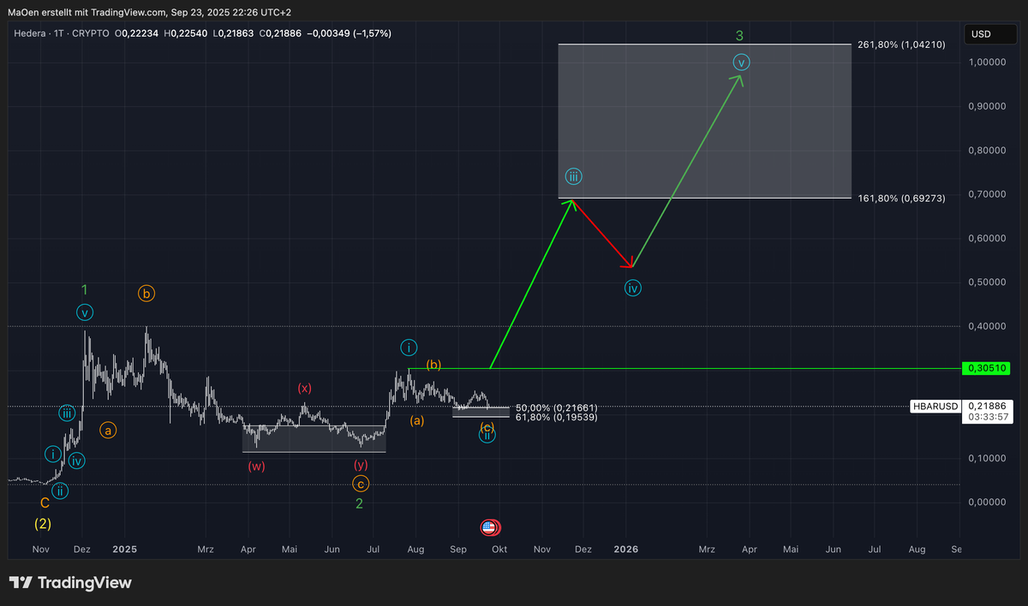Select the orange circled b wave label

[x=146, y=294]
